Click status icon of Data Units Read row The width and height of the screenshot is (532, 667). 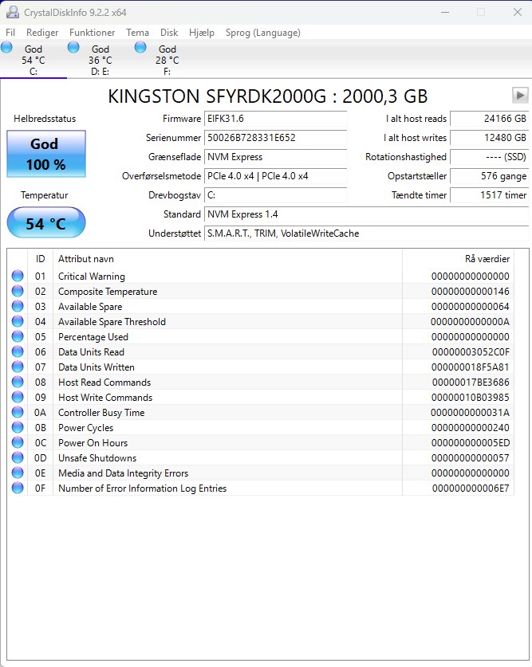18,351
